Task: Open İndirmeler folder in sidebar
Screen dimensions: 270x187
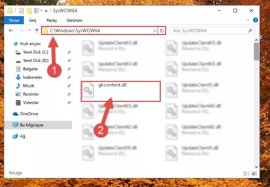Action: coord(33,77)
